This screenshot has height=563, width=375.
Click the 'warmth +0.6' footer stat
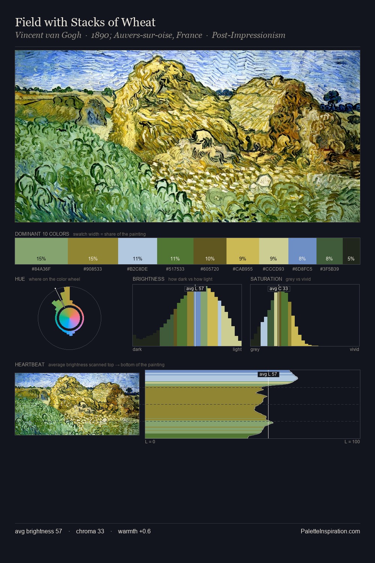pos(134,531)
